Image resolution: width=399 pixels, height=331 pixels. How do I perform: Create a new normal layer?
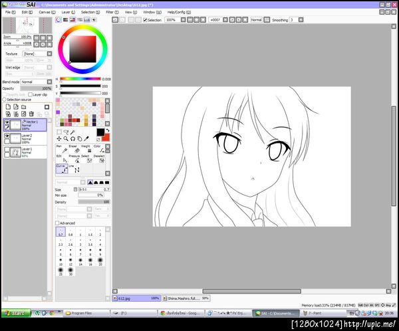tap(8, 106)
